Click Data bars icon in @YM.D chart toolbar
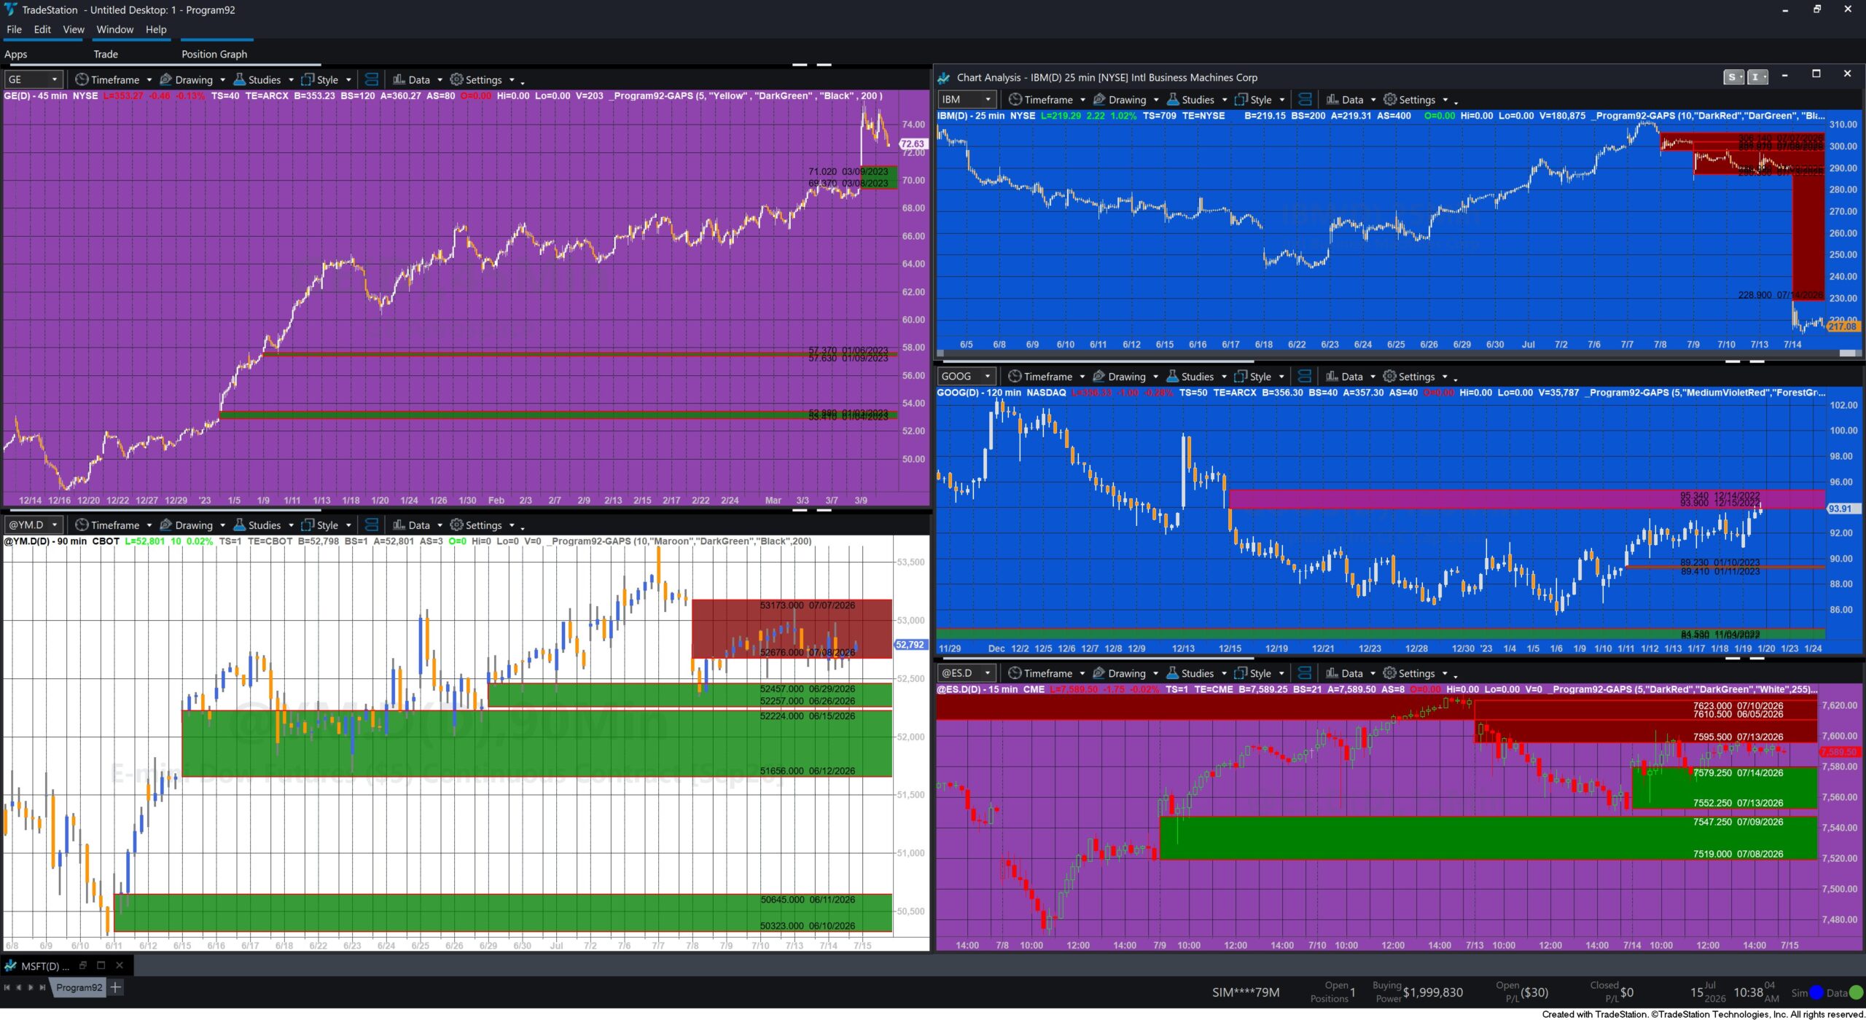The image size is (1866, 1020). click(399, 525)
